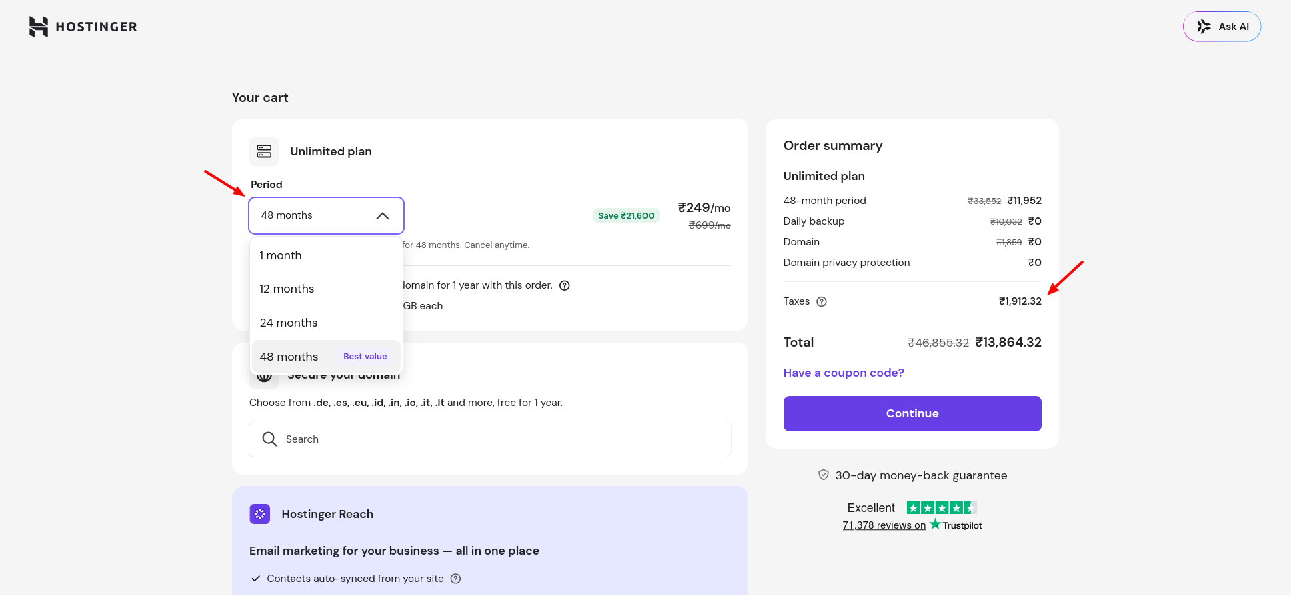Click the Period field label
The height and width of the screenshot is (596, 1291).
point(267,185)
